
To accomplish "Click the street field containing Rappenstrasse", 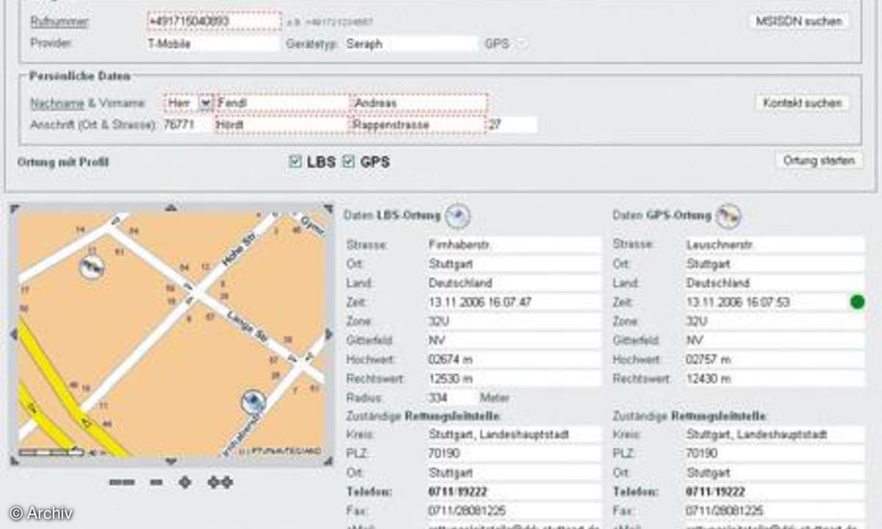I will (417, 125).
